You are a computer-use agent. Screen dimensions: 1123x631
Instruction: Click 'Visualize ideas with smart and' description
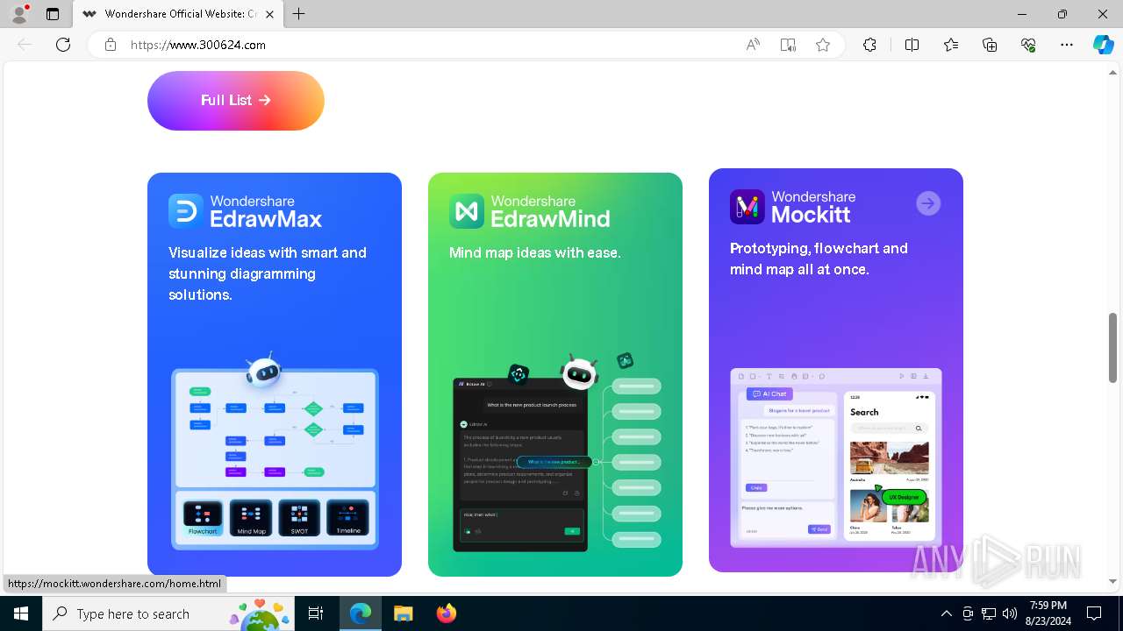click(x=268, y=252)
